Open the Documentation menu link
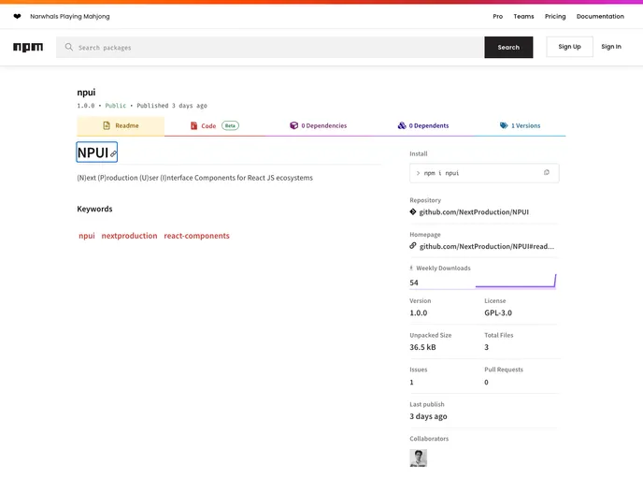 click(600, 16)
